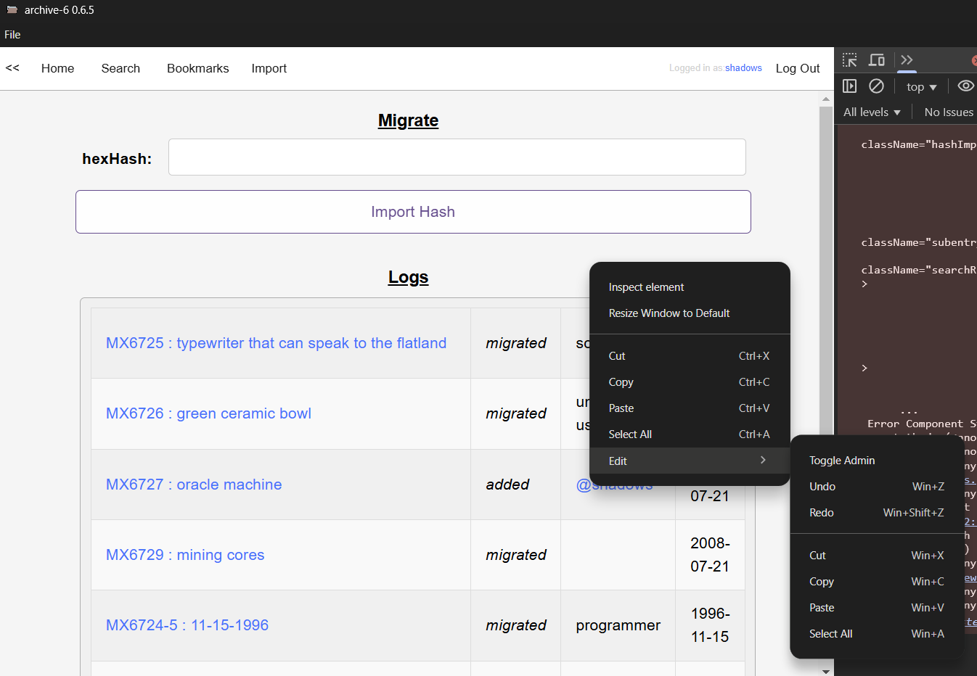Follow the MX6726 green ceramic bowl link
Screen dimensions: 977x676
pyautogui.click(x=208, y=413)
